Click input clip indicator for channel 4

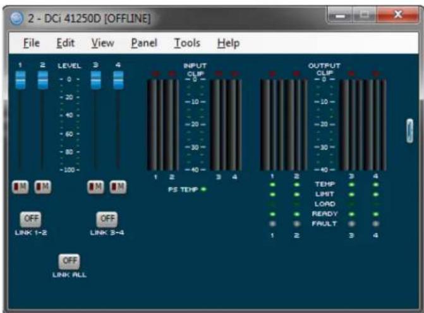[234, 73]
